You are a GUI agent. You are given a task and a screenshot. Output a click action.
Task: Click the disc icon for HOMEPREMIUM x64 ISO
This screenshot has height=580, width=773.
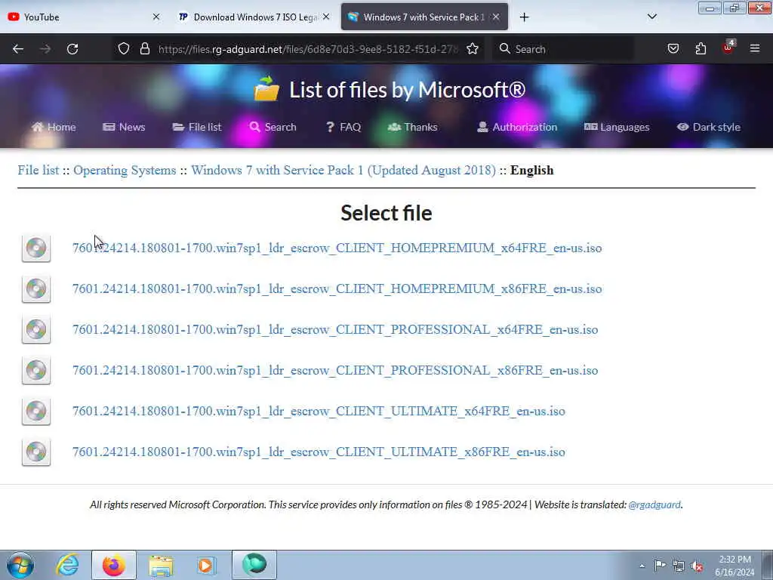pos(36,248)
